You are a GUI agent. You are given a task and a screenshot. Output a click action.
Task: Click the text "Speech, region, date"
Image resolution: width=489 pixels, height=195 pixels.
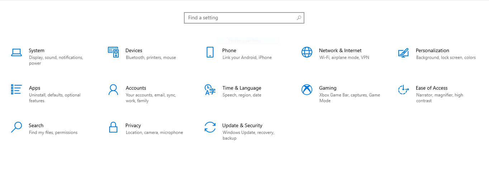click(x=242, y=95)
